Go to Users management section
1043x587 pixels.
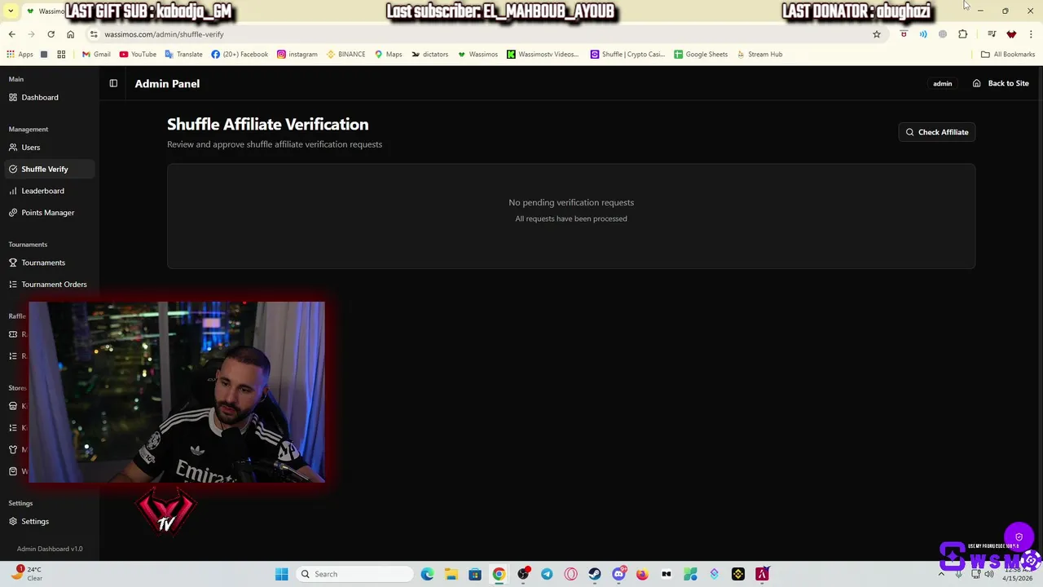coord(49,148)
